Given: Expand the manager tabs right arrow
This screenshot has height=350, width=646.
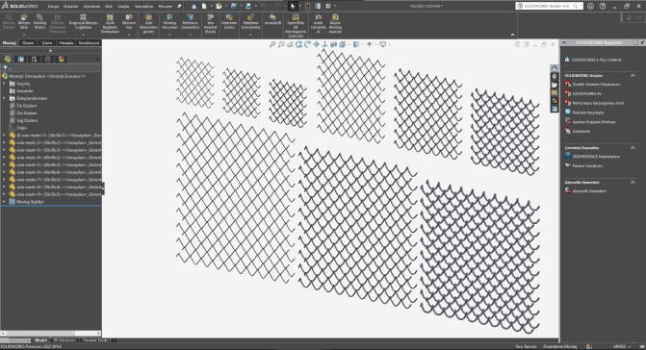Looking at the screenshot, I should 97,59.
